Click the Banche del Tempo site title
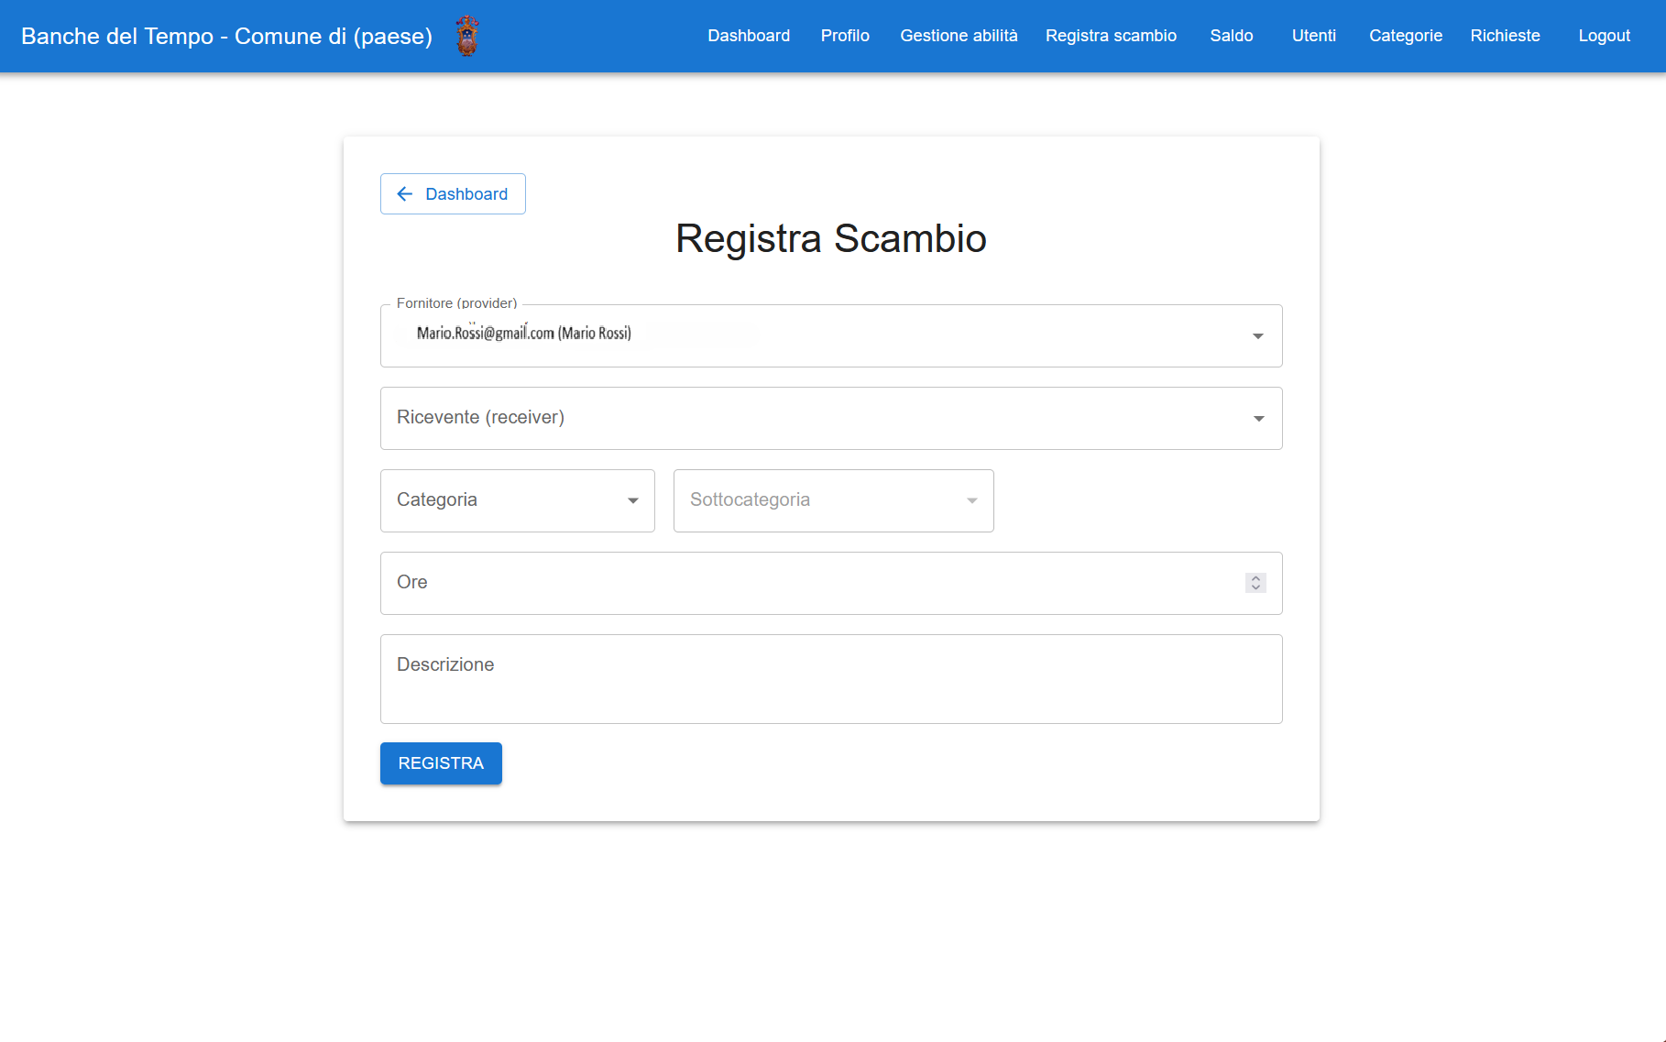 point(226,36)
